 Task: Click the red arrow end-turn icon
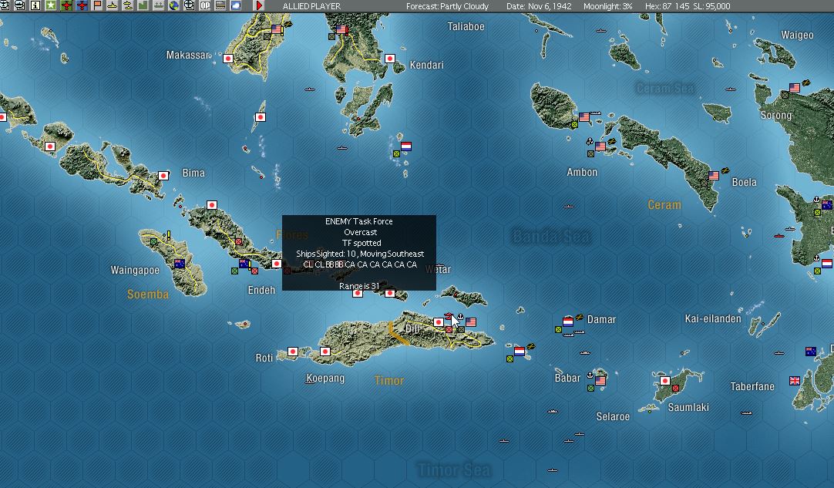point(258,6)
